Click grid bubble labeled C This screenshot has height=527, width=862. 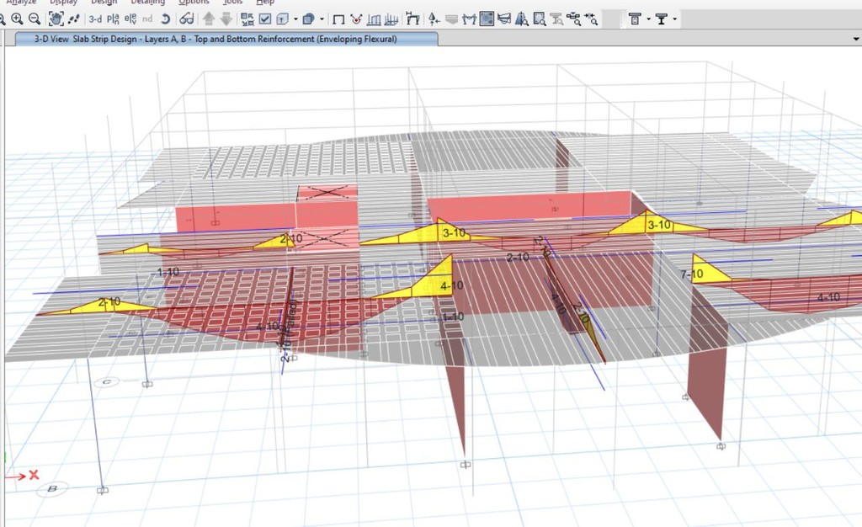[x=107, y=382]
